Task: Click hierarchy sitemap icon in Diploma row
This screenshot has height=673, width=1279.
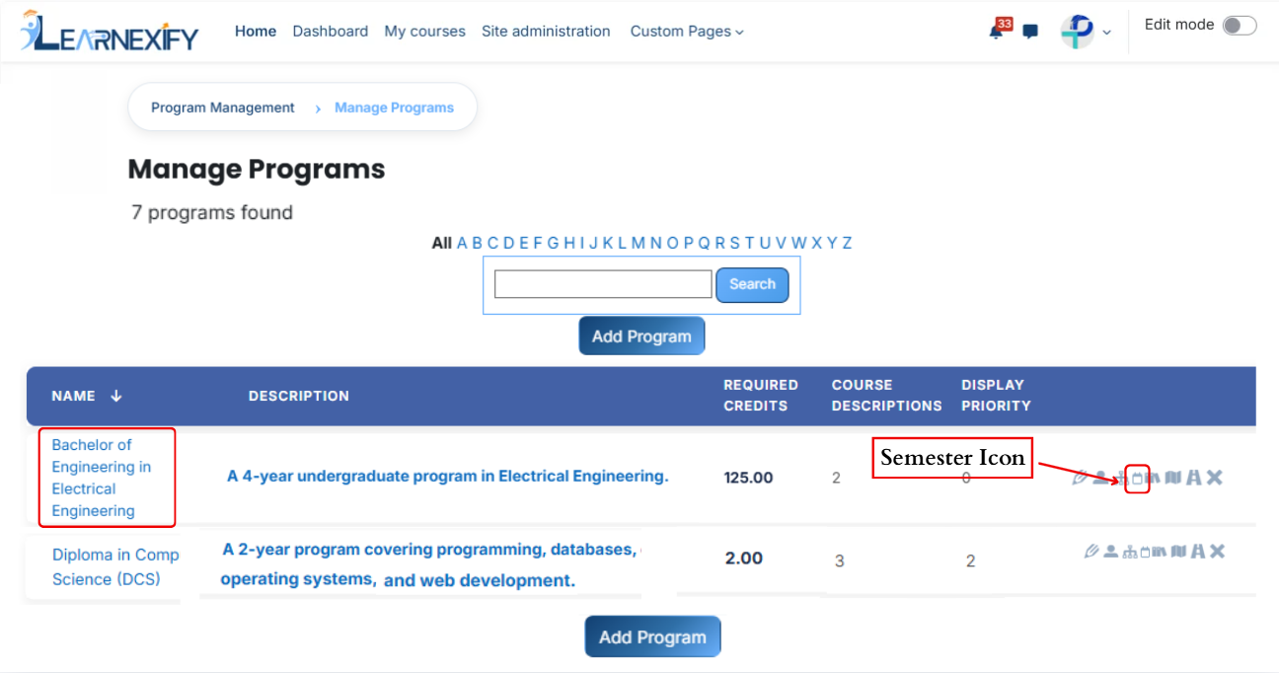Action: [1130, 552]
